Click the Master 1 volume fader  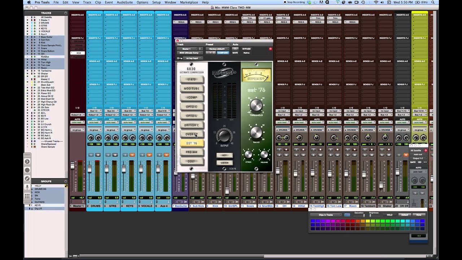(x=73, y=165)
